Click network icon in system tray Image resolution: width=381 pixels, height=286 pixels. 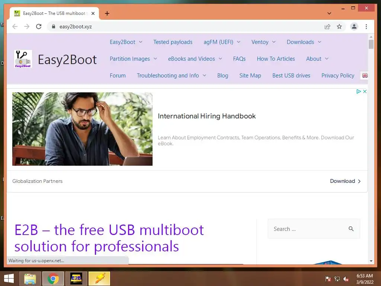337,279
